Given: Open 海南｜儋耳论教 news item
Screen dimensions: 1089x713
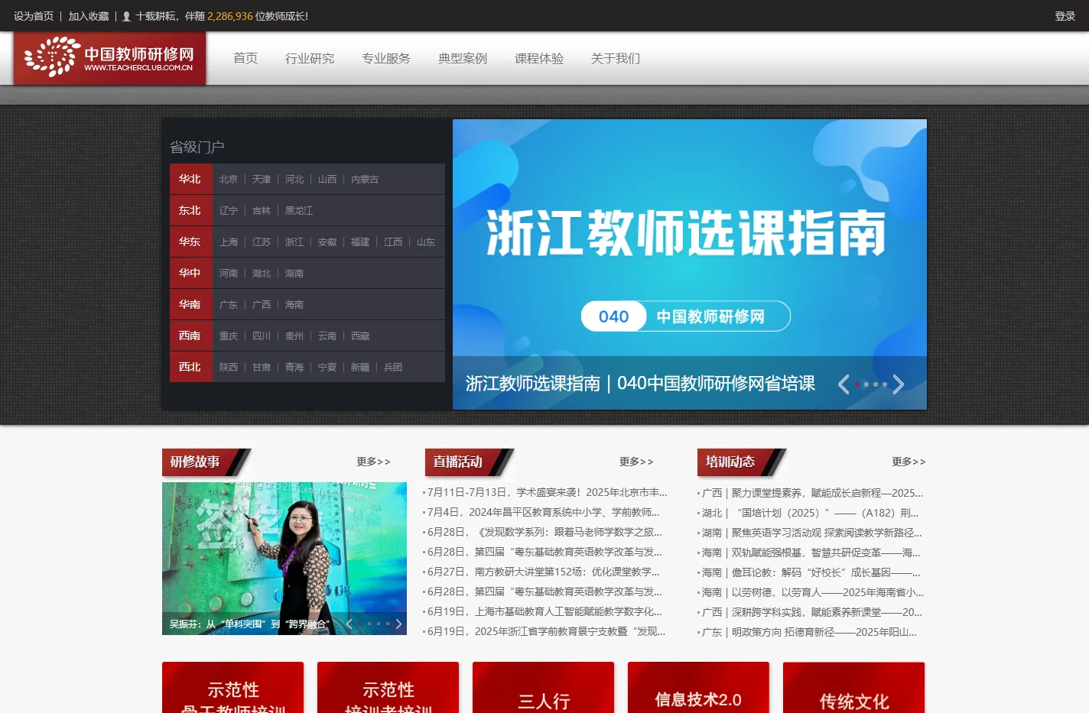Looking at the screenshot, I should point(811,572).
